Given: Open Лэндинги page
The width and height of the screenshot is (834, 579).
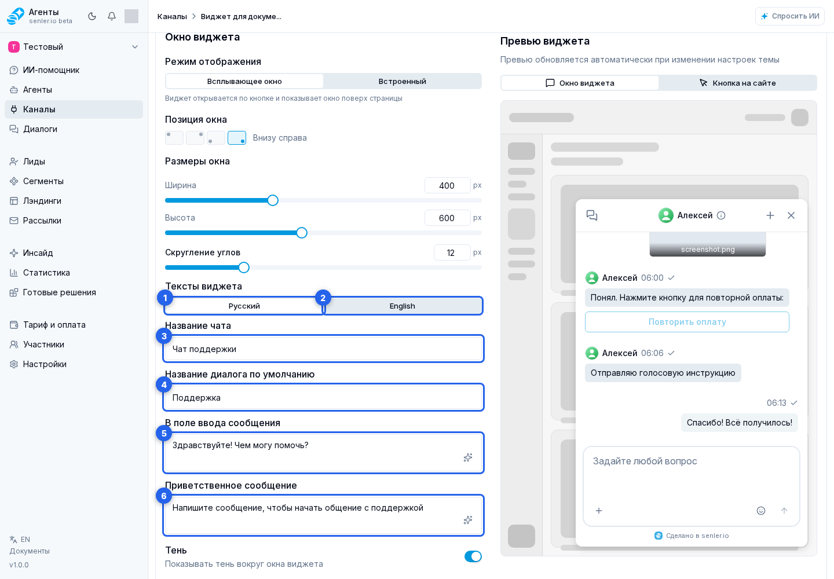Looking at the screenshot, I should (x=74, y=201).
